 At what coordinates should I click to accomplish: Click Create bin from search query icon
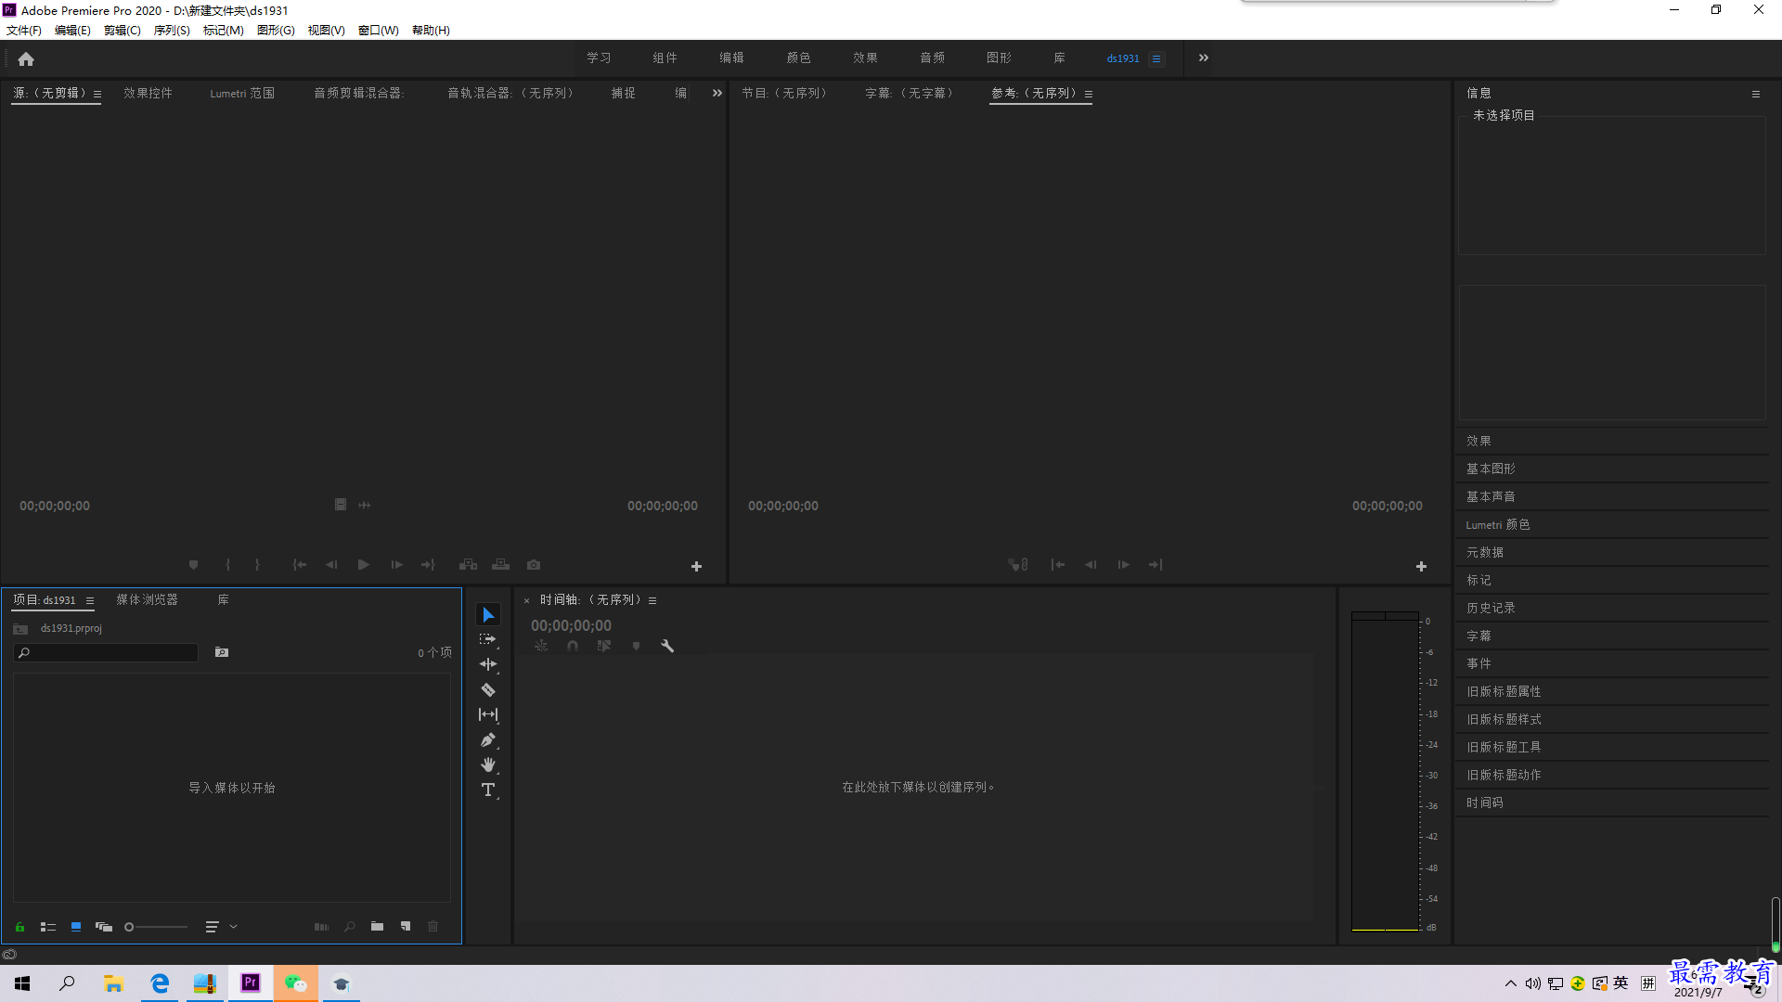(x=222, y=653)
